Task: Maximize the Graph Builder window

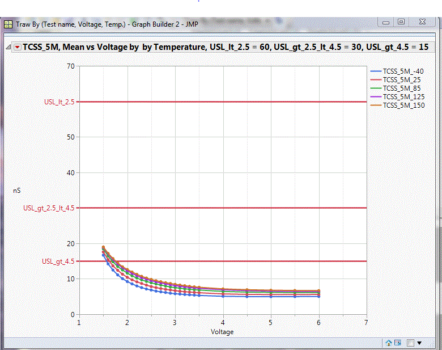Action: [401, 22]
